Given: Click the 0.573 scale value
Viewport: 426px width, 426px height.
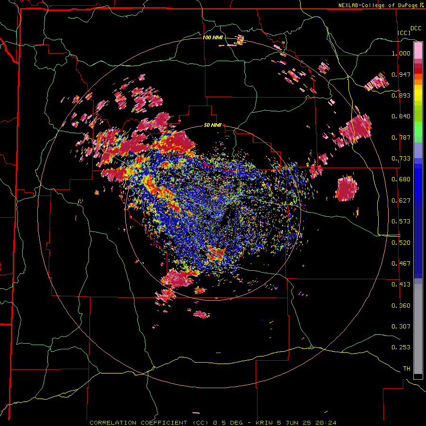Looking at the screenshot, I should (x=401, y=222).
